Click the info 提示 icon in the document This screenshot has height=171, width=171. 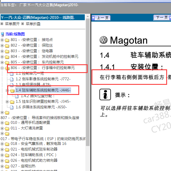coord(105,95)
